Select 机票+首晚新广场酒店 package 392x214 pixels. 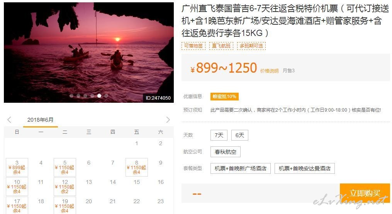(241, 168)
